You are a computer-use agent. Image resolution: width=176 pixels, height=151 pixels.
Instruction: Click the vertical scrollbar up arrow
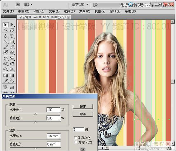(173, 22)
